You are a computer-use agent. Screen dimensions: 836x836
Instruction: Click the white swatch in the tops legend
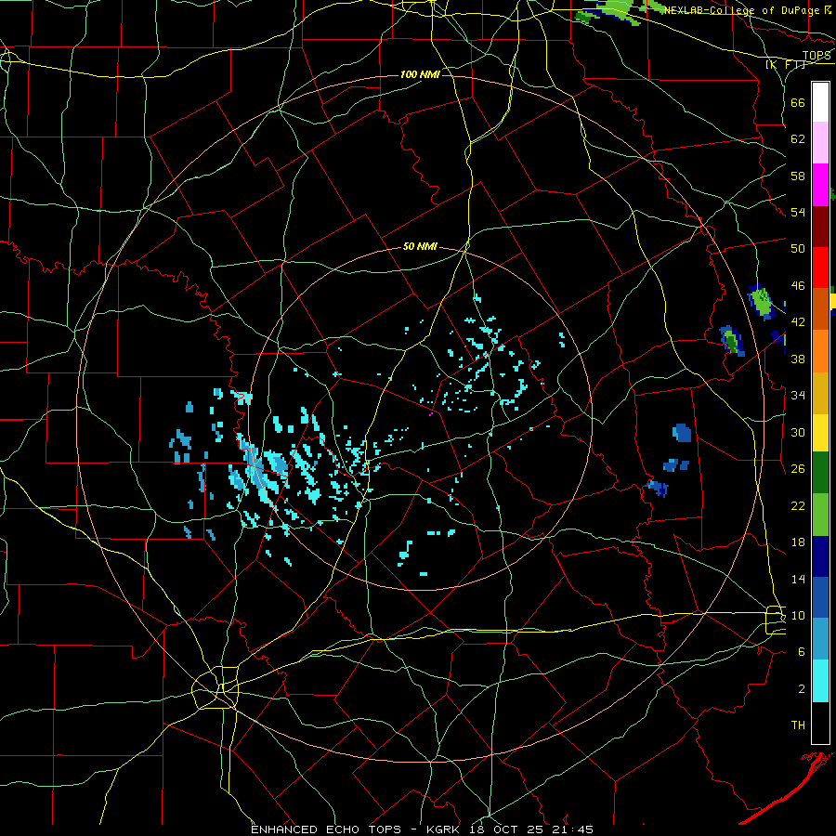click(x=820, y=102)
